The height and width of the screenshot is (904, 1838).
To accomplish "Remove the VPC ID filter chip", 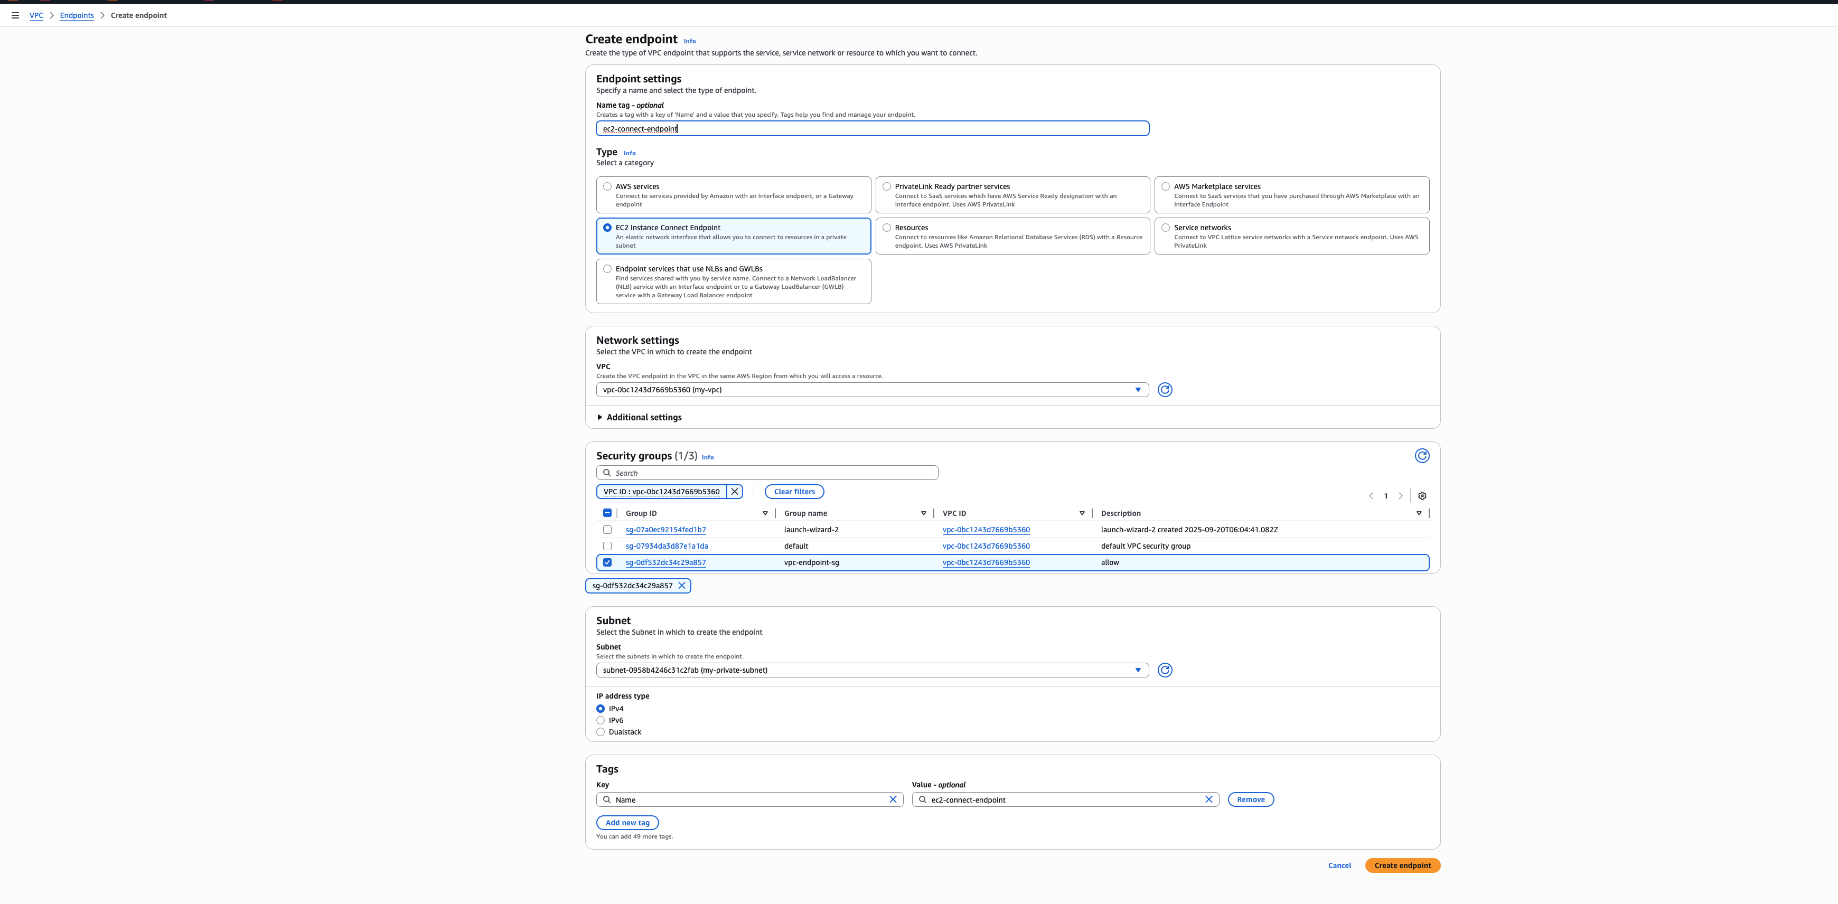I will 734,492.
